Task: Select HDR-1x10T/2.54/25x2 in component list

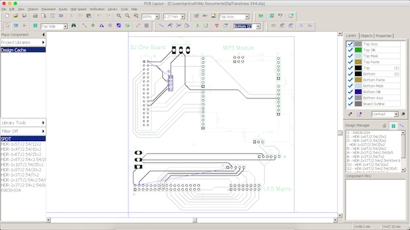Action: tap(22, 165)
